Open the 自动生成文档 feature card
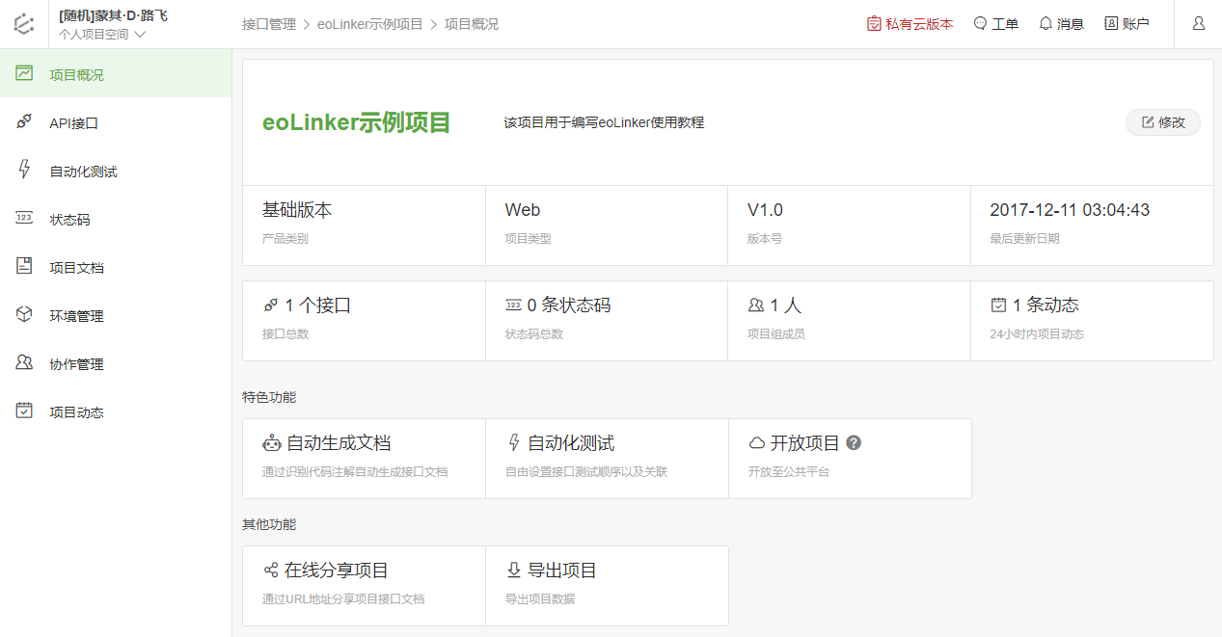The image size is (1222, 637). [x=364, y=459]
